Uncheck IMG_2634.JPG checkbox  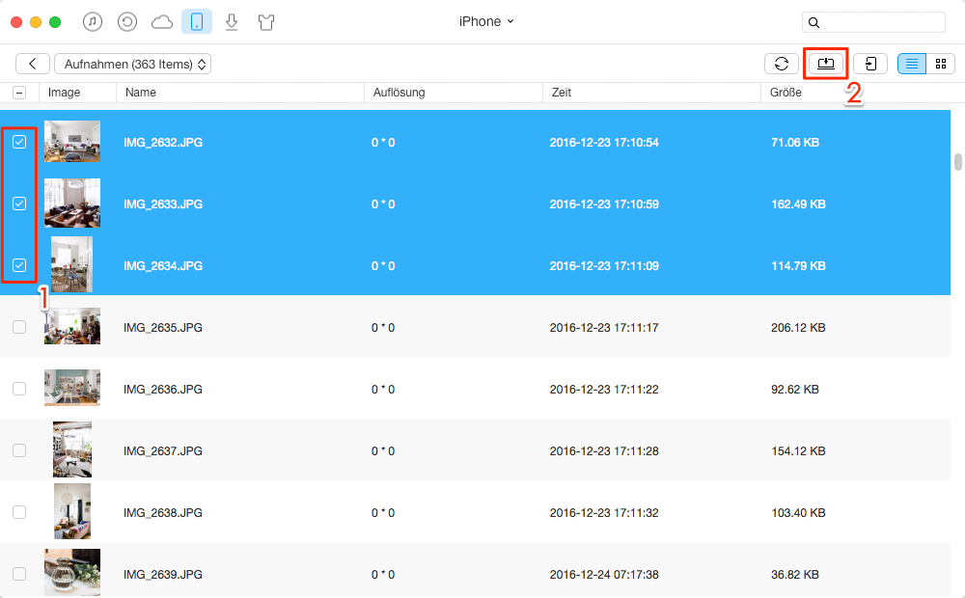coord(19,265)
